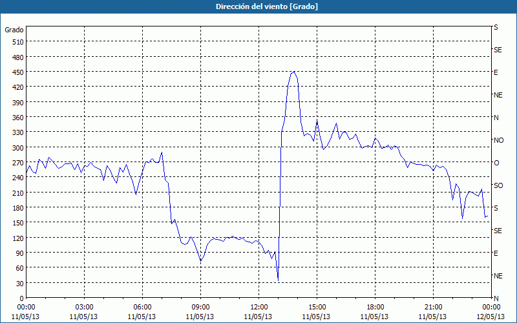This screenshot has width=517, height=323.
Task: Click the 'O' compass label
Action: point(496,163)
